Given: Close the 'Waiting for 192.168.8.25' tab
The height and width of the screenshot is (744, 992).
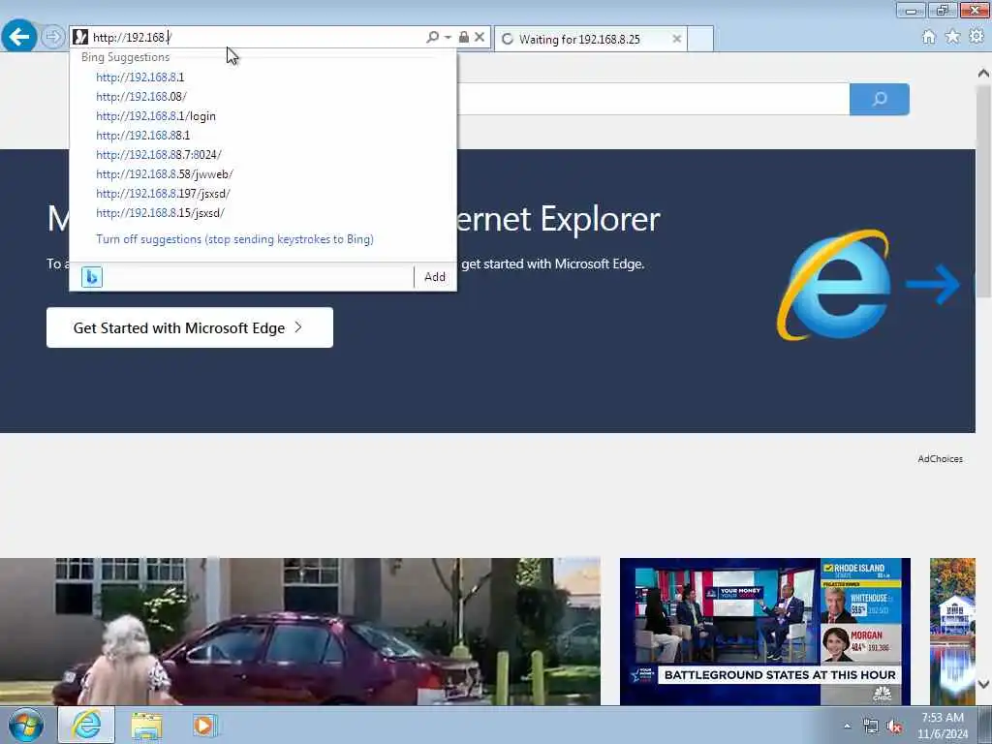Looking at the screenshot, I should [676, 39].
